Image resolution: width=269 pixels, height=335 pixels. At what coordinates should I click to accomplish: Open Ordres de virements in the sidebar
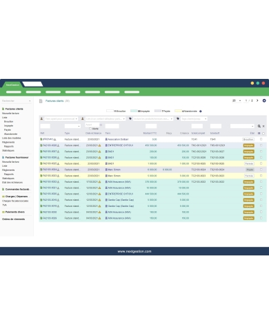13,219
